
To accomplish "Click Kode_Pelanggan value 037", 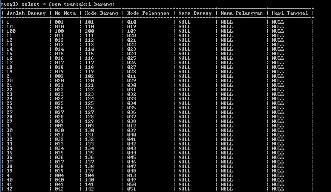I will click(x=132, y=117).
